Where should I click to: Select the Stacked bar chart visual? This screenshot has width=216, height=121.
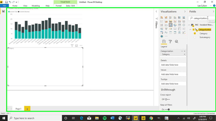click(x=162, y=17)
